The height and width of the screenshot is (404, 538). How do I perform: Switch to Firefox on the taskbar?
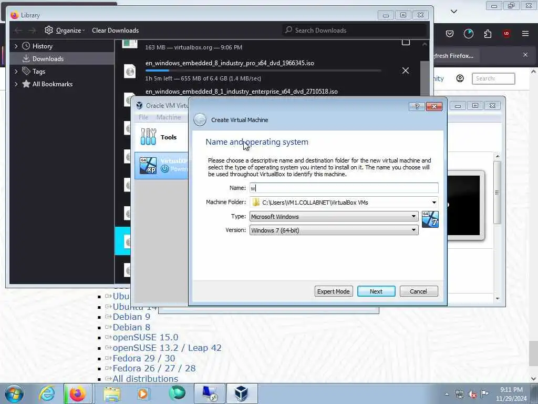78,393
